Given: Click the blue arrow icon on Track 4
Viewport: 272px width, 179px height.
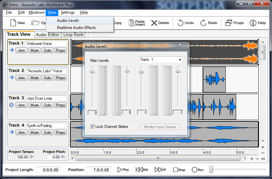Looking at the screenshot, I should pos(12,132).
